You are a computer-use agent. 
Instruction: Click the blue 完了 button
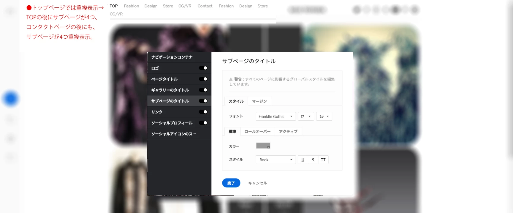[231, 183]
